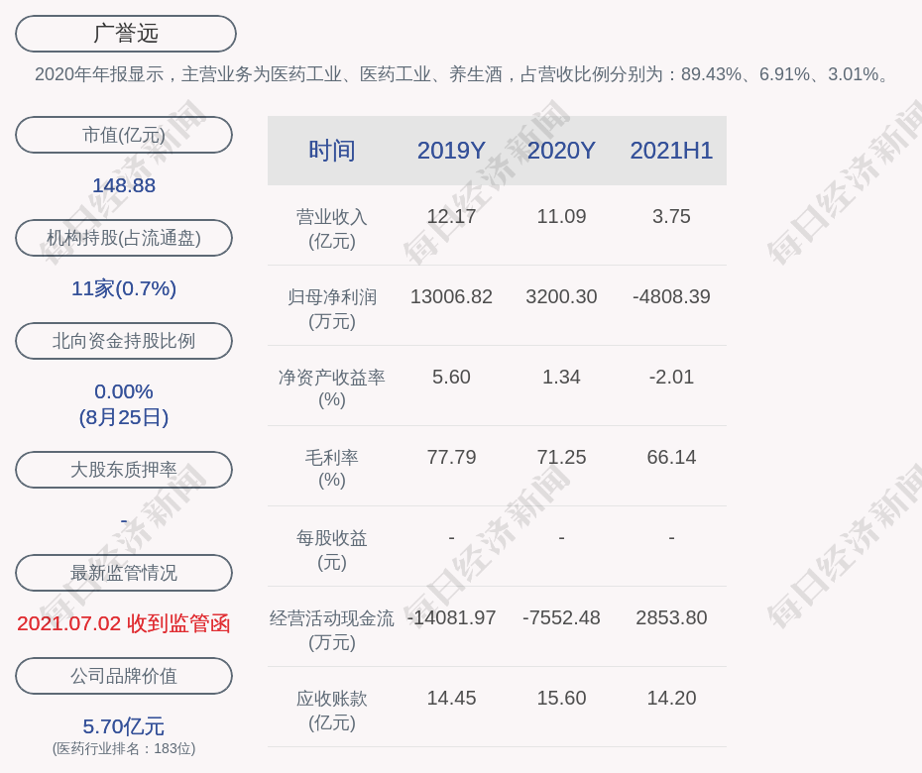Image resolution: width=922 pixels, height=773 pixels.
Task: Click the market value 148.88
Action: tap(124, 185)
